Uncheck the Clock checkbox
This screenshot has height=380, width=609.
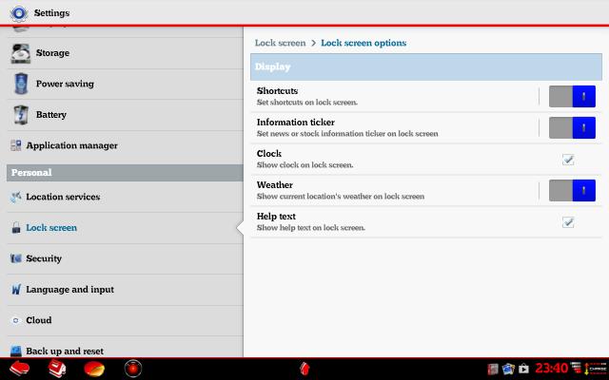(x=568, y=160)
